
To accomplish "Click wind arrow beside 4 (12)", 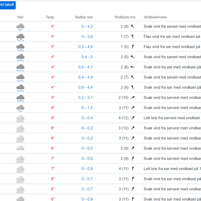I will (x=133, y=118).
